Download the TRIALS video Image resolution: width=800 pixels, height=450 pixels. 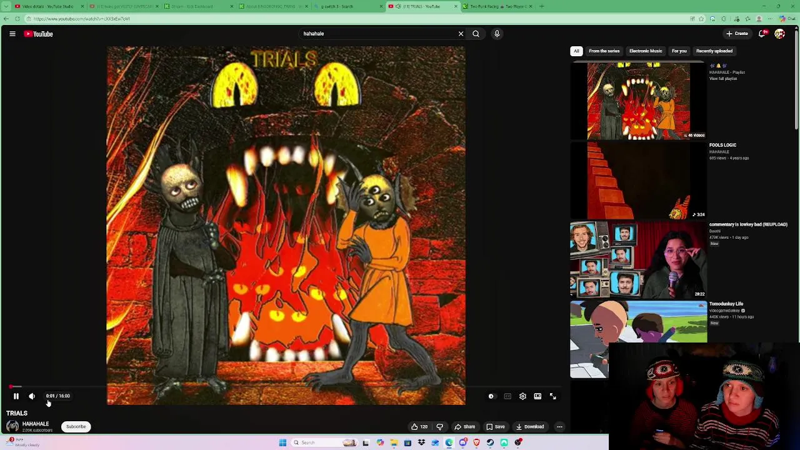pyautogui.click(x=530, y=427)
